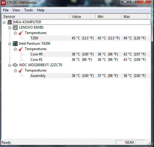Viewport: 154px width, 147px height.
Task: Click the thermometer icon under Intel Pentium T4200
Action: pos(21,49)
